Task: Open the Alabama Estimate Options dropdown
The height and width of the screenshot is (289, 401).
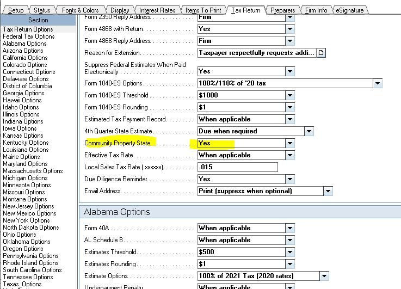Action: (x=324, y=276)
